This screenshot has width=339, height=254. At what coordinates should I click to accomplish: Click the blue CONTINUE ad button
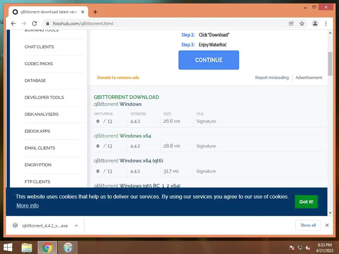[x=209, y=60]
